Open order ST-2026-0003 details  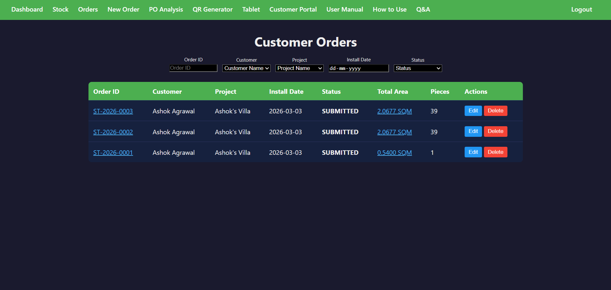click(113, 111)
